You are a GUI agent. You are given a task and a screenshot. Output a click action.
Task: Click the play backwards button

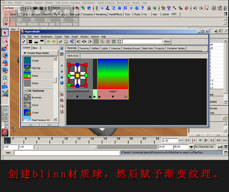coord(200,140)
